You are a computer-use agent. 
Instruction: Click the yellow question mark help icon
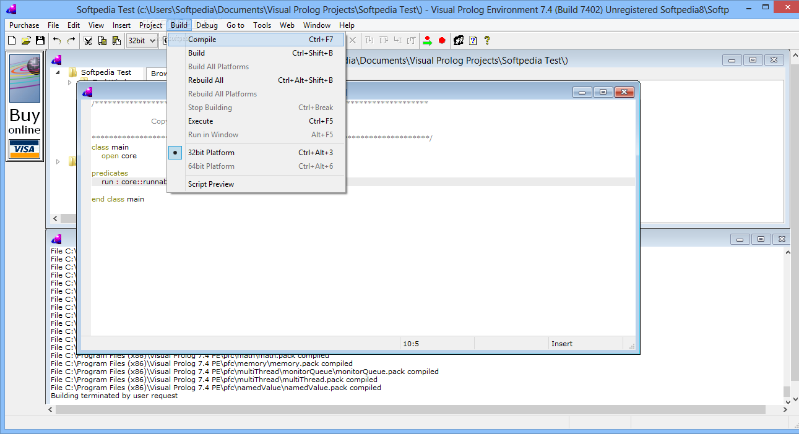(487, 40)
